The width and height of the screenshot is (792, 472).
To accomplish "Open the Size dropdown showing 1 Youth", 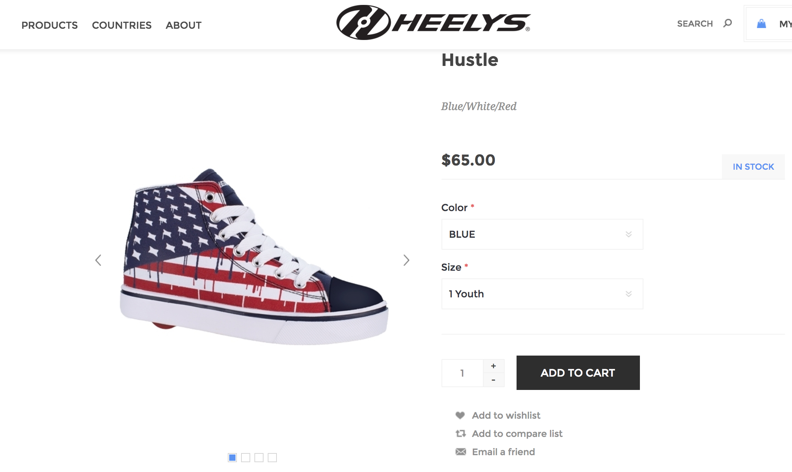I will tap(542, 294).
